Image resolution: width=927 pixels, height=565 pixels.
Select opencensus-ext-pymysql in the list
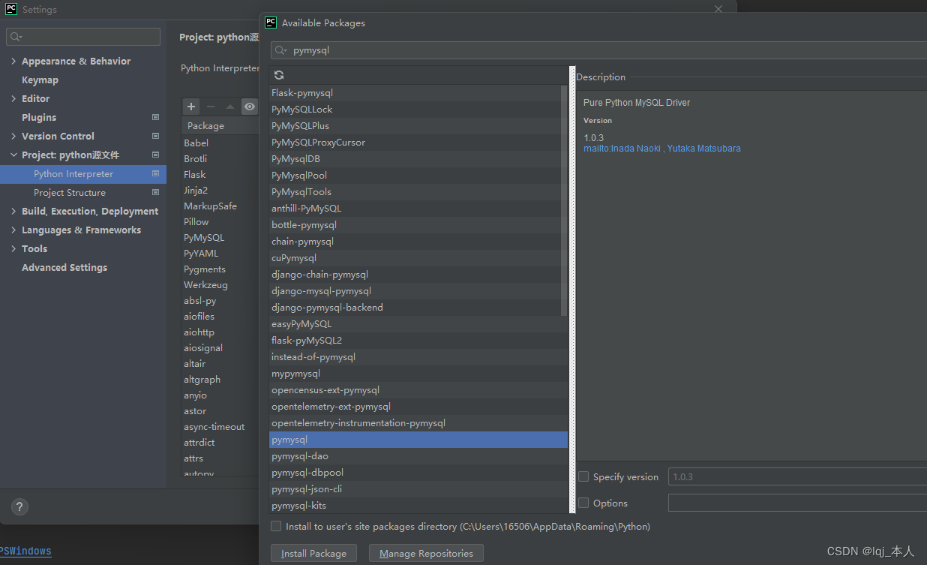tap(418, 390)
